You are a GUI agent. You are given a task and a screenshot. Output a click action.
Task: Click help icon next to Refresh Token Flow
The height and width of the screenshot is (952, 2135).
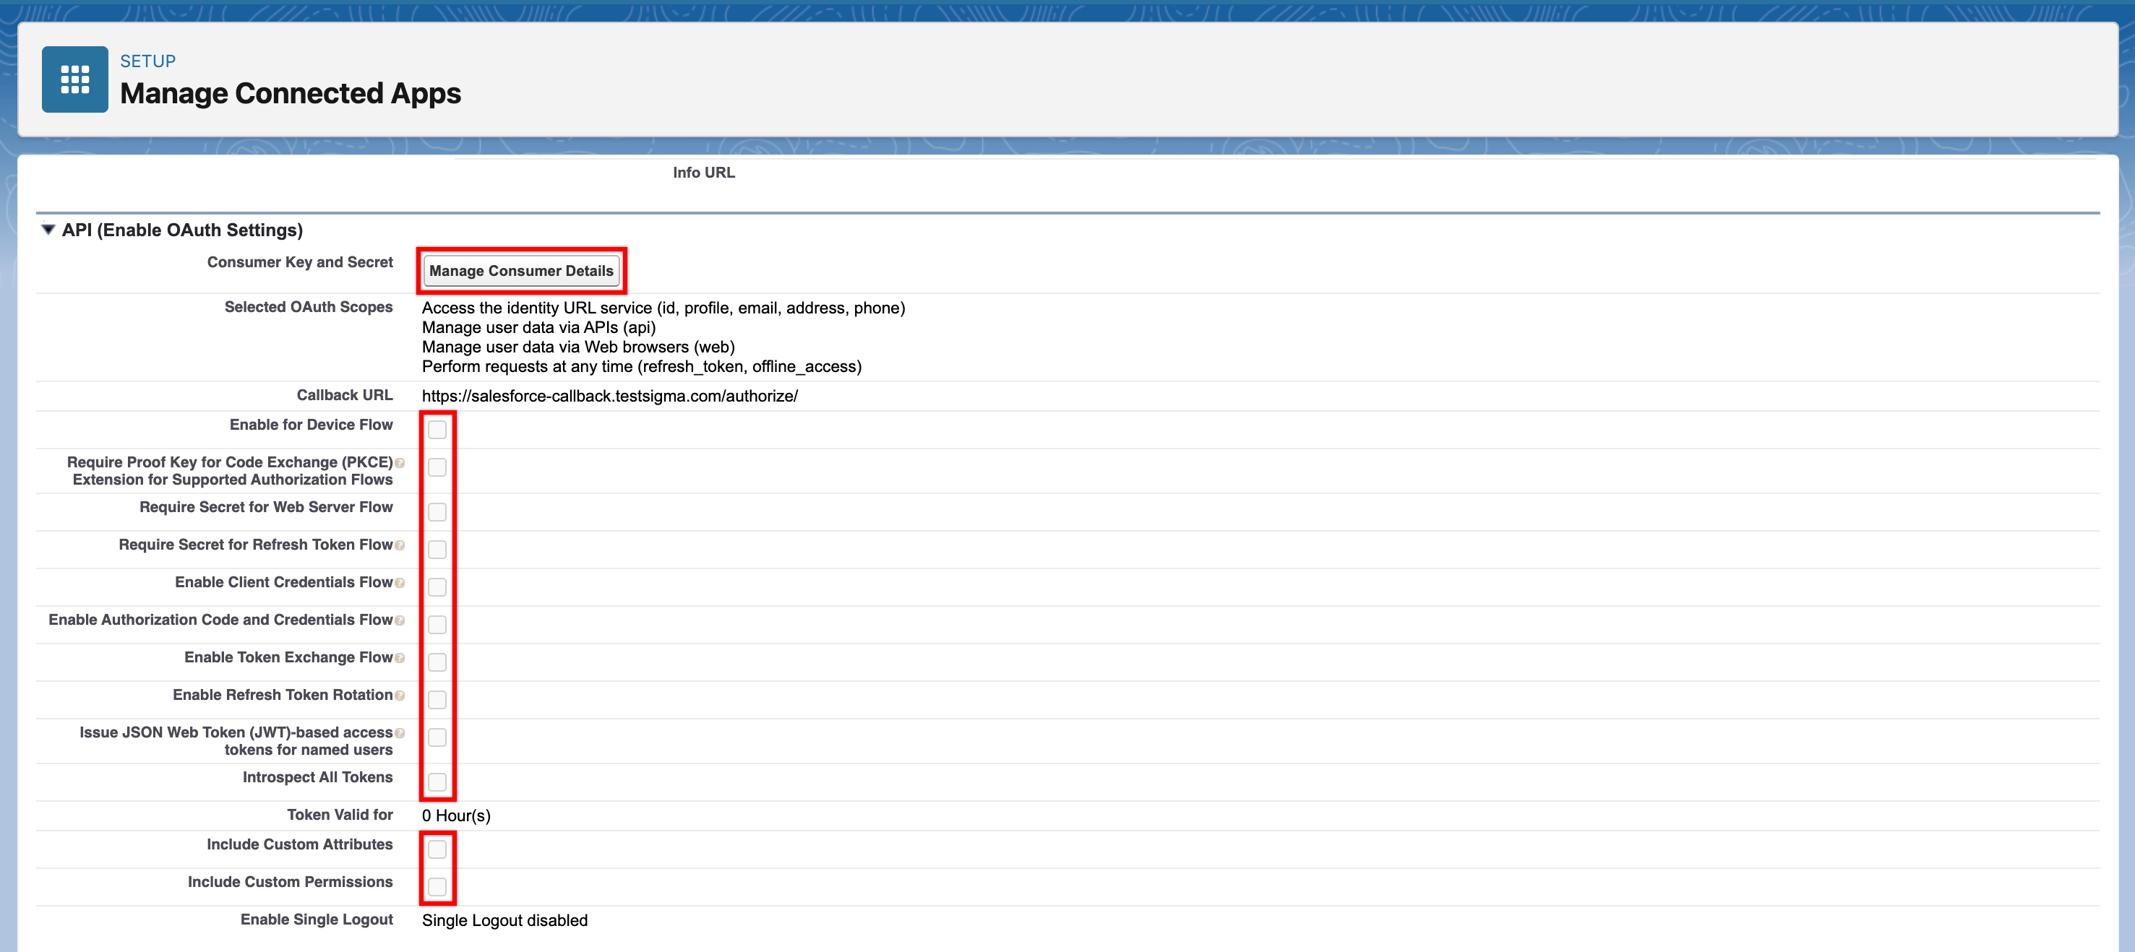400,545
